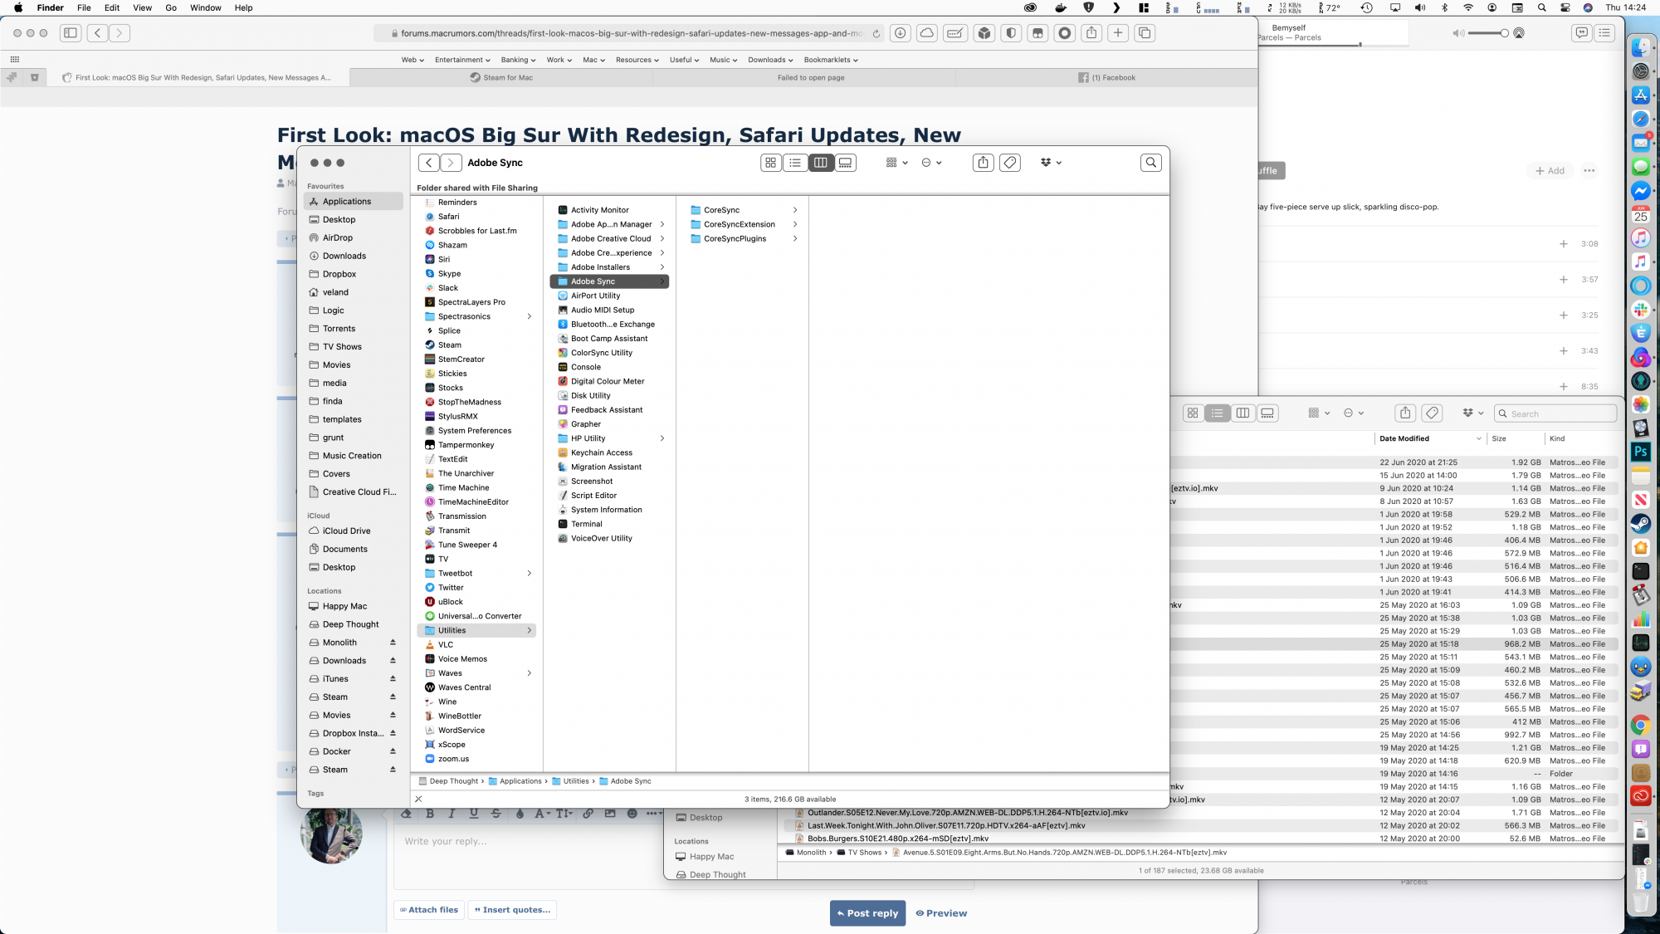The height and width of the screenshot is (934, 1660).
Task: Open the Entertainment bookmarks folder
Action: pyautogui.click(x=462, y=60)
